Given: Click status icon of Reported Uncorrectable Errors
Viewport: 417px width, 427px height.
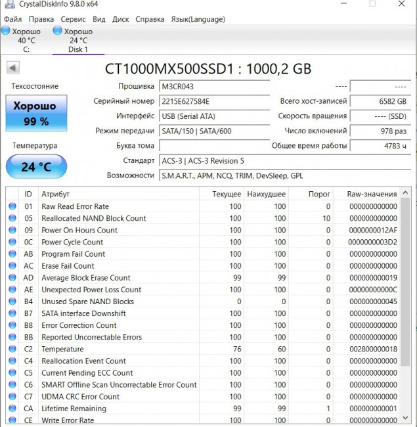Looking at the screenshot, I should [x=12, y=337].
